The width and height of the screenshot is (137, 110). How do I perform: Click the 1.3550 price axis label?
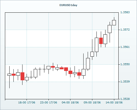click(125, 64)
